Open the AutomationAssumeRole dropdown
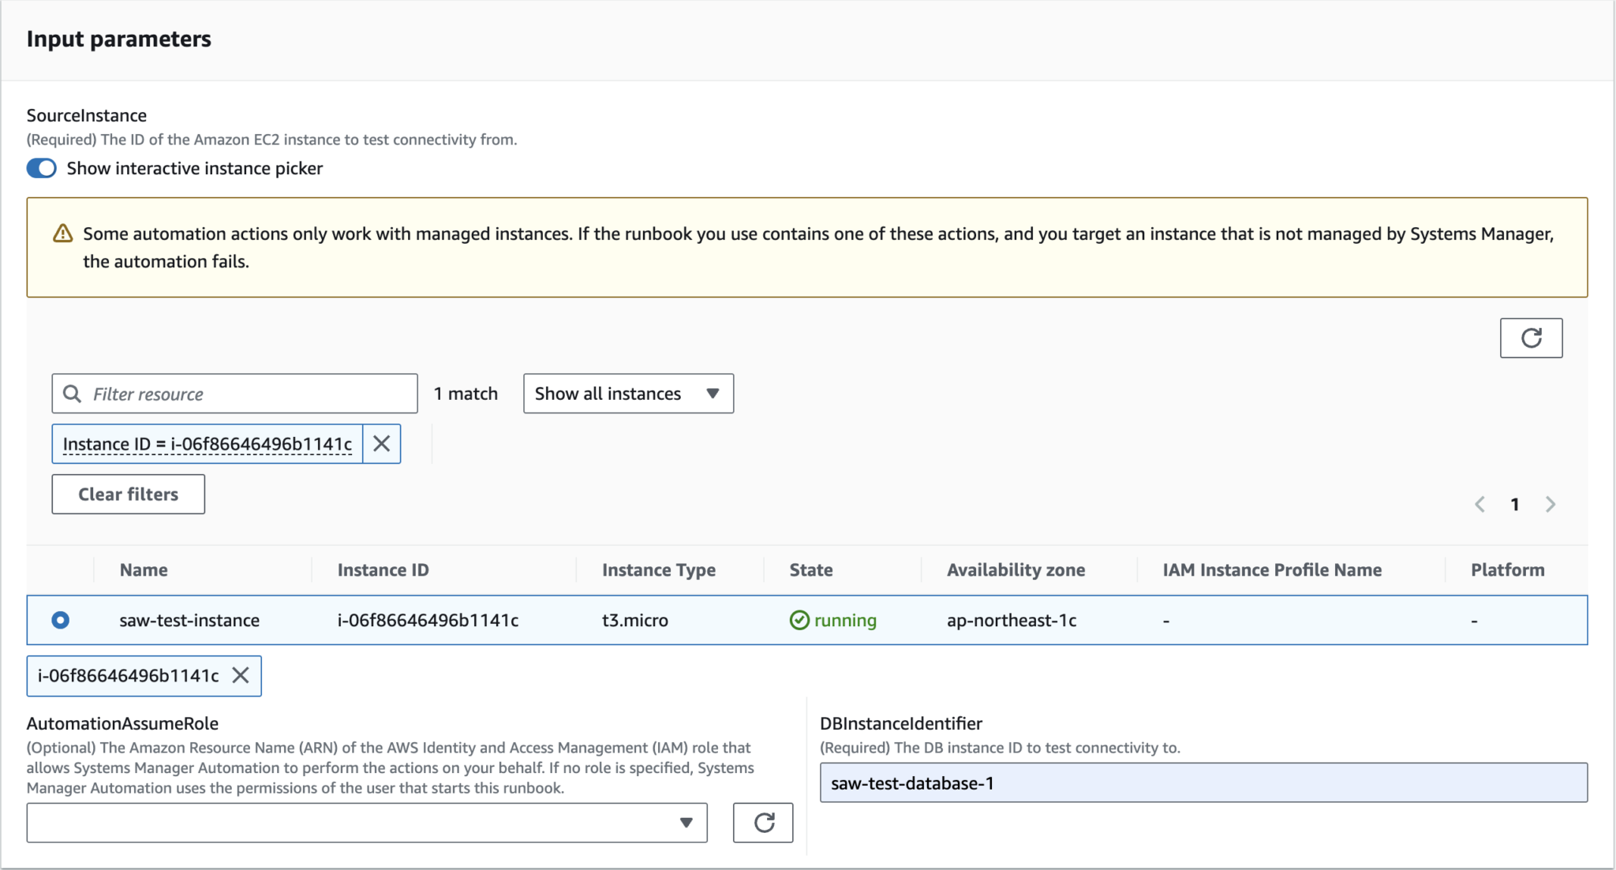 click(x=686, y=823)
